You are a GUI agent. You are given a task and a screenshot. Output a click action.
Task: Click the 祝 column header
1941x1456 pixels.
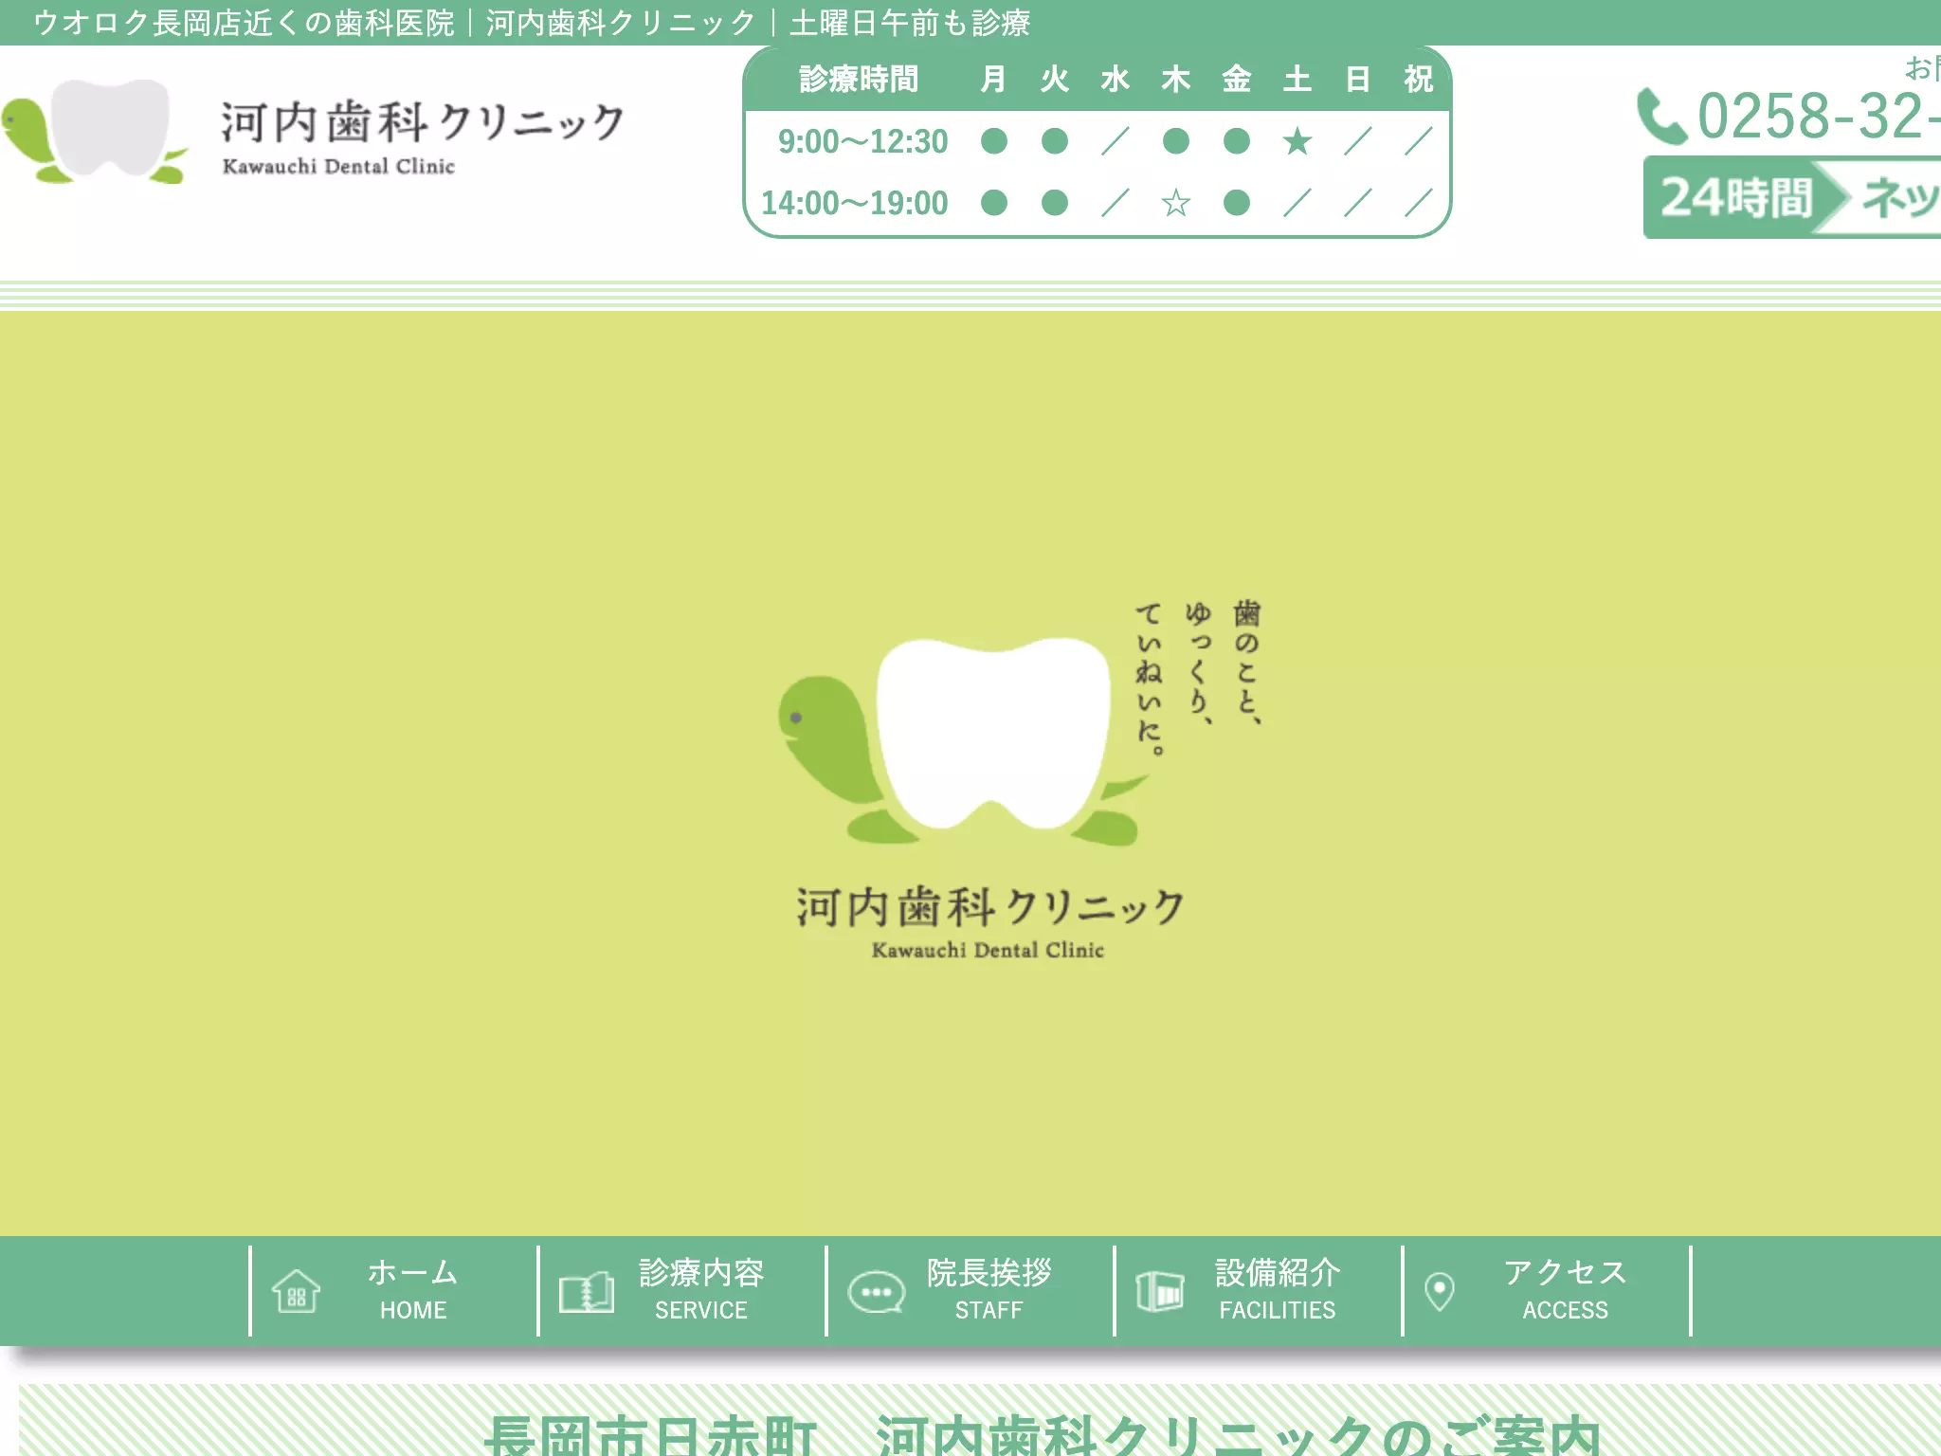[1418, 79]
